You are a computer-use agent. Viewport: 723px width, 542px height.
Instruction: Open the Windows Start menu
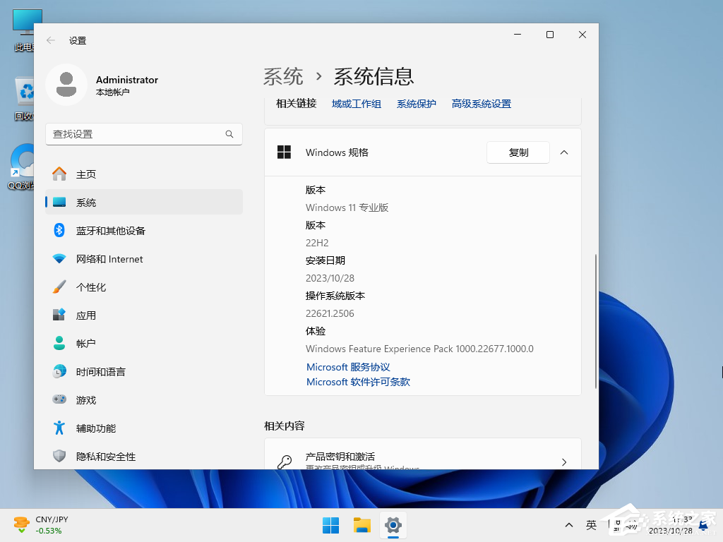tap(330, 525)
